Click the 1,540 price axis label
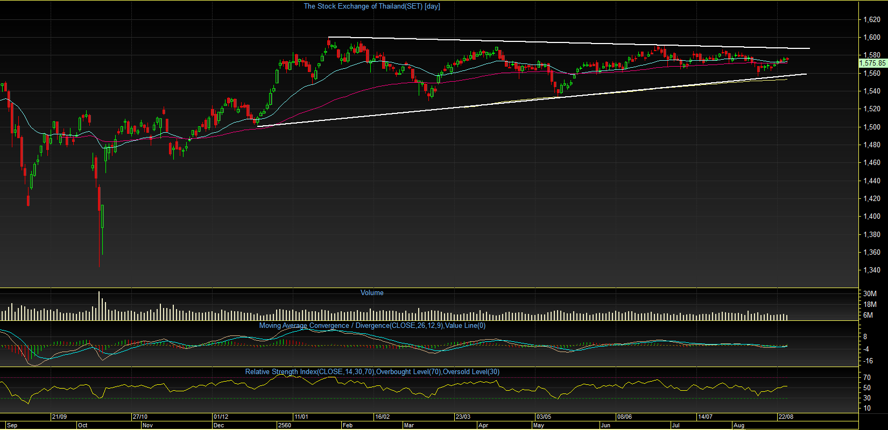Screen dimensions: 888x430 tap(872, 91)
